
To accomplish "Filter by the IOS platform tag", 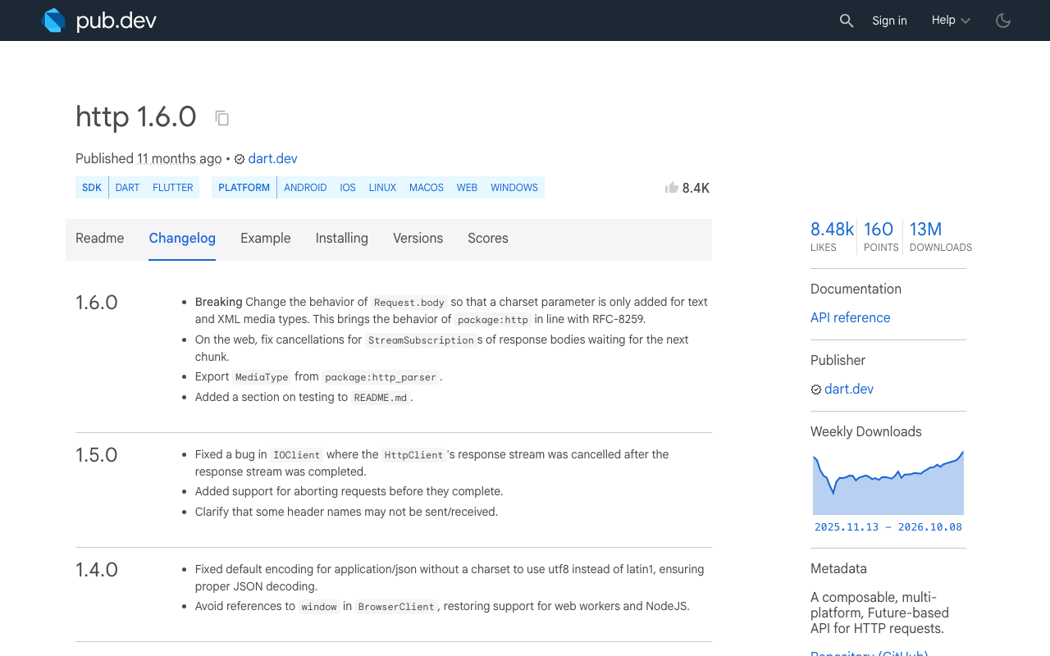I will coord(348,188).
